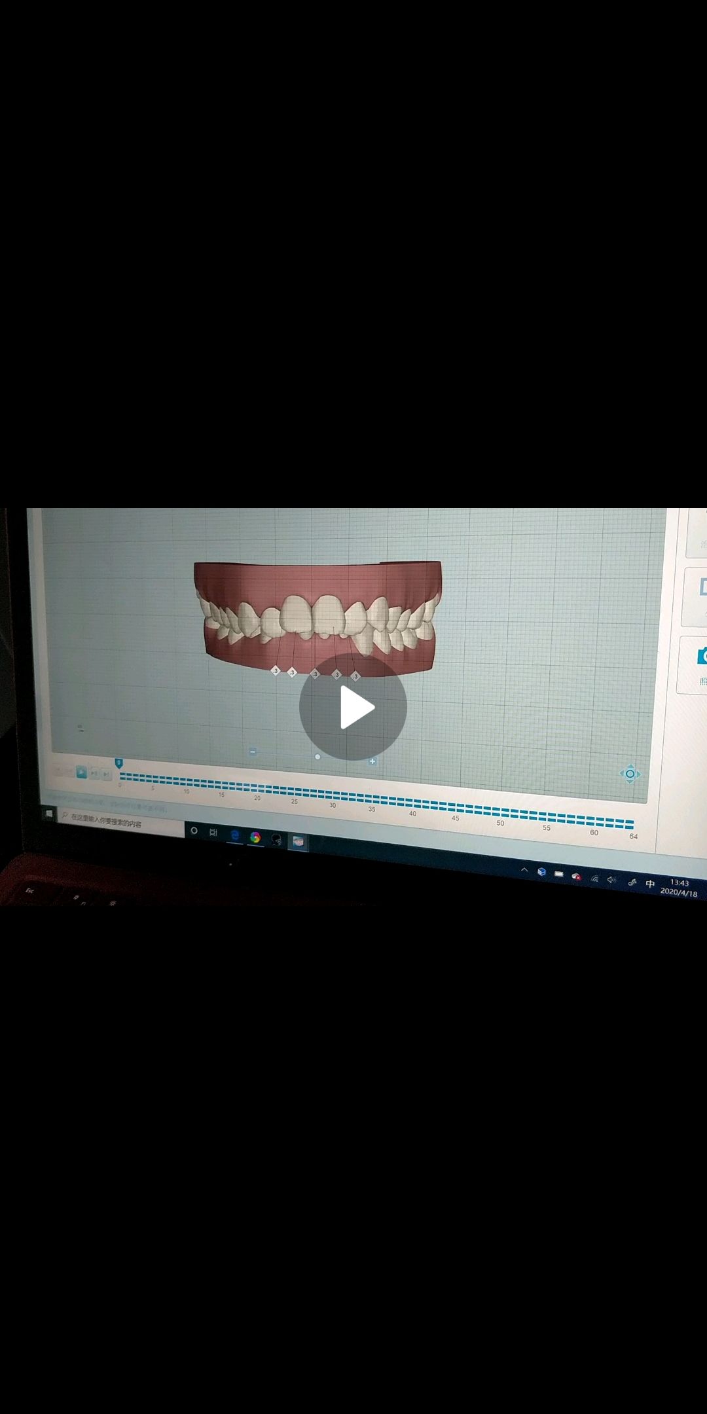Open the Windows Start menu
This screenshot has height=1414, width=707.
tap(48, 814)
